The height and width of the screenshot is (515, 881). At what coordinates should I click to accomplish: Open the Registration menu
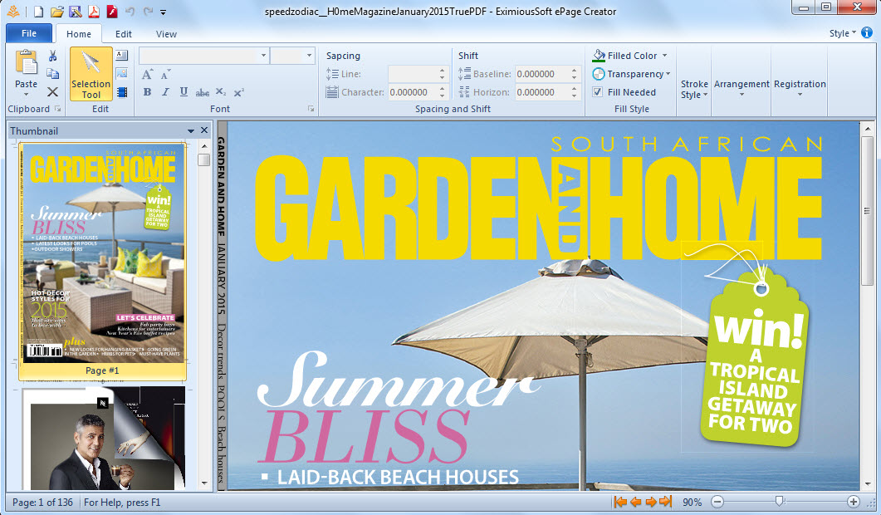click(800, 87)
